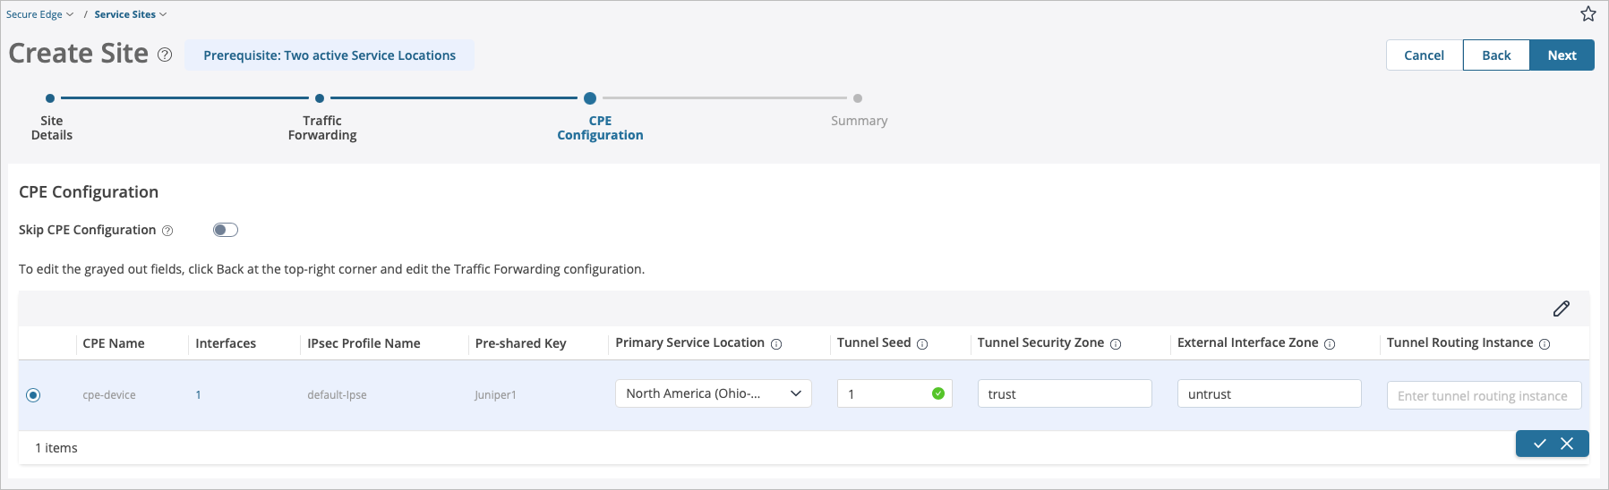
Task: Confirm row edit with the checkmark icon
Action: click(x=1539, y=444)
